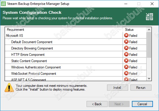Click failed icon beside Default Document Component

(x=126, y=42)
